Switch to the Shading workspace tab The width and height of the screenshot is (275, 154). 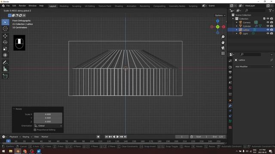tap(119, 6)
